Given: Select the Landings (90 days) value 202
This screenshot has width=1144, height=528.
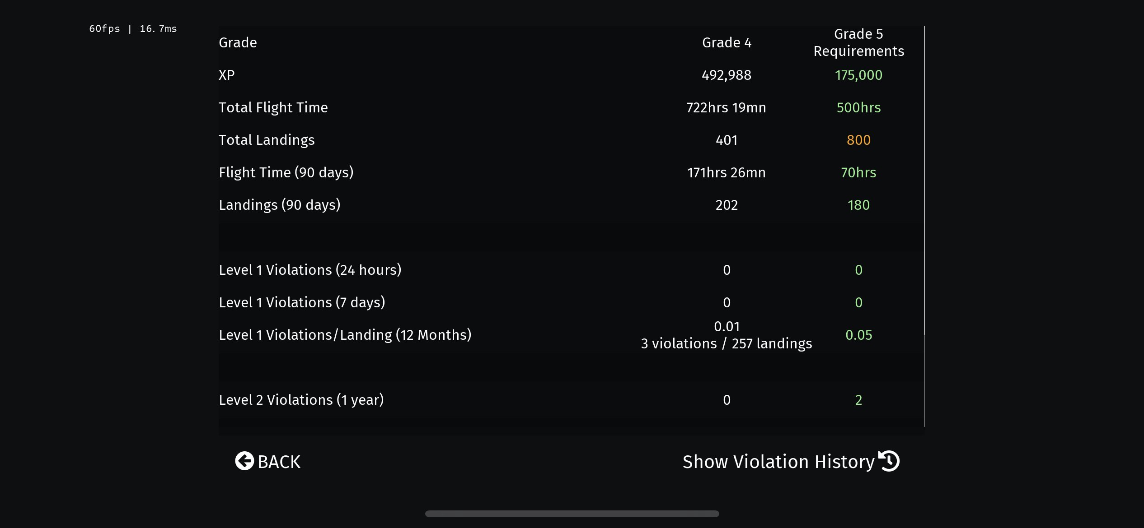Looking at the screenshot, I should click(727, 205).
